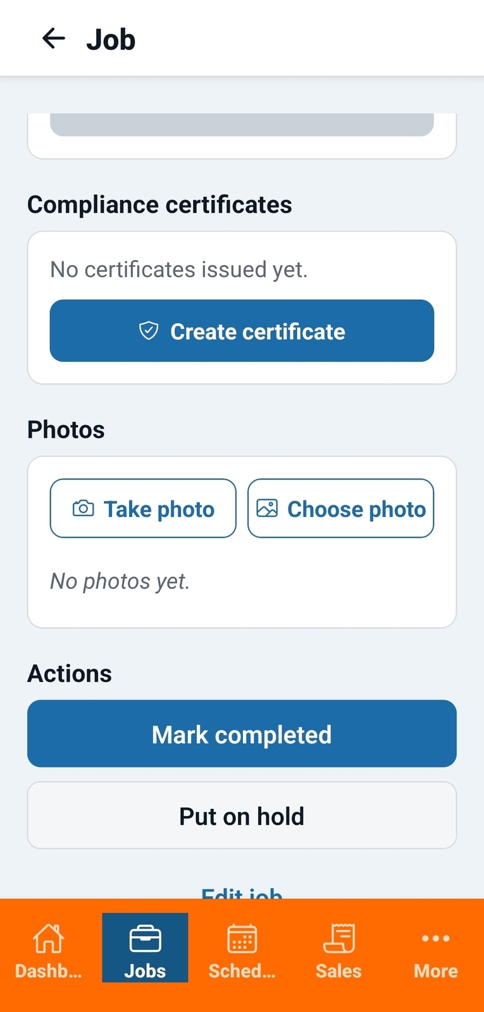Switch to the Dashboard tab label
This screenshot has height=1012, width=484.
click(49, 971)
